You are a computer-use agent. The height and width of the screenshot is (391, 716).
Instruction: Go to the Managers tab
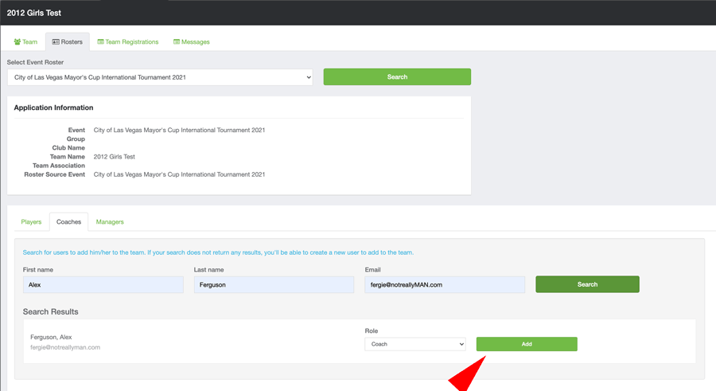click(x=110, y=221)
